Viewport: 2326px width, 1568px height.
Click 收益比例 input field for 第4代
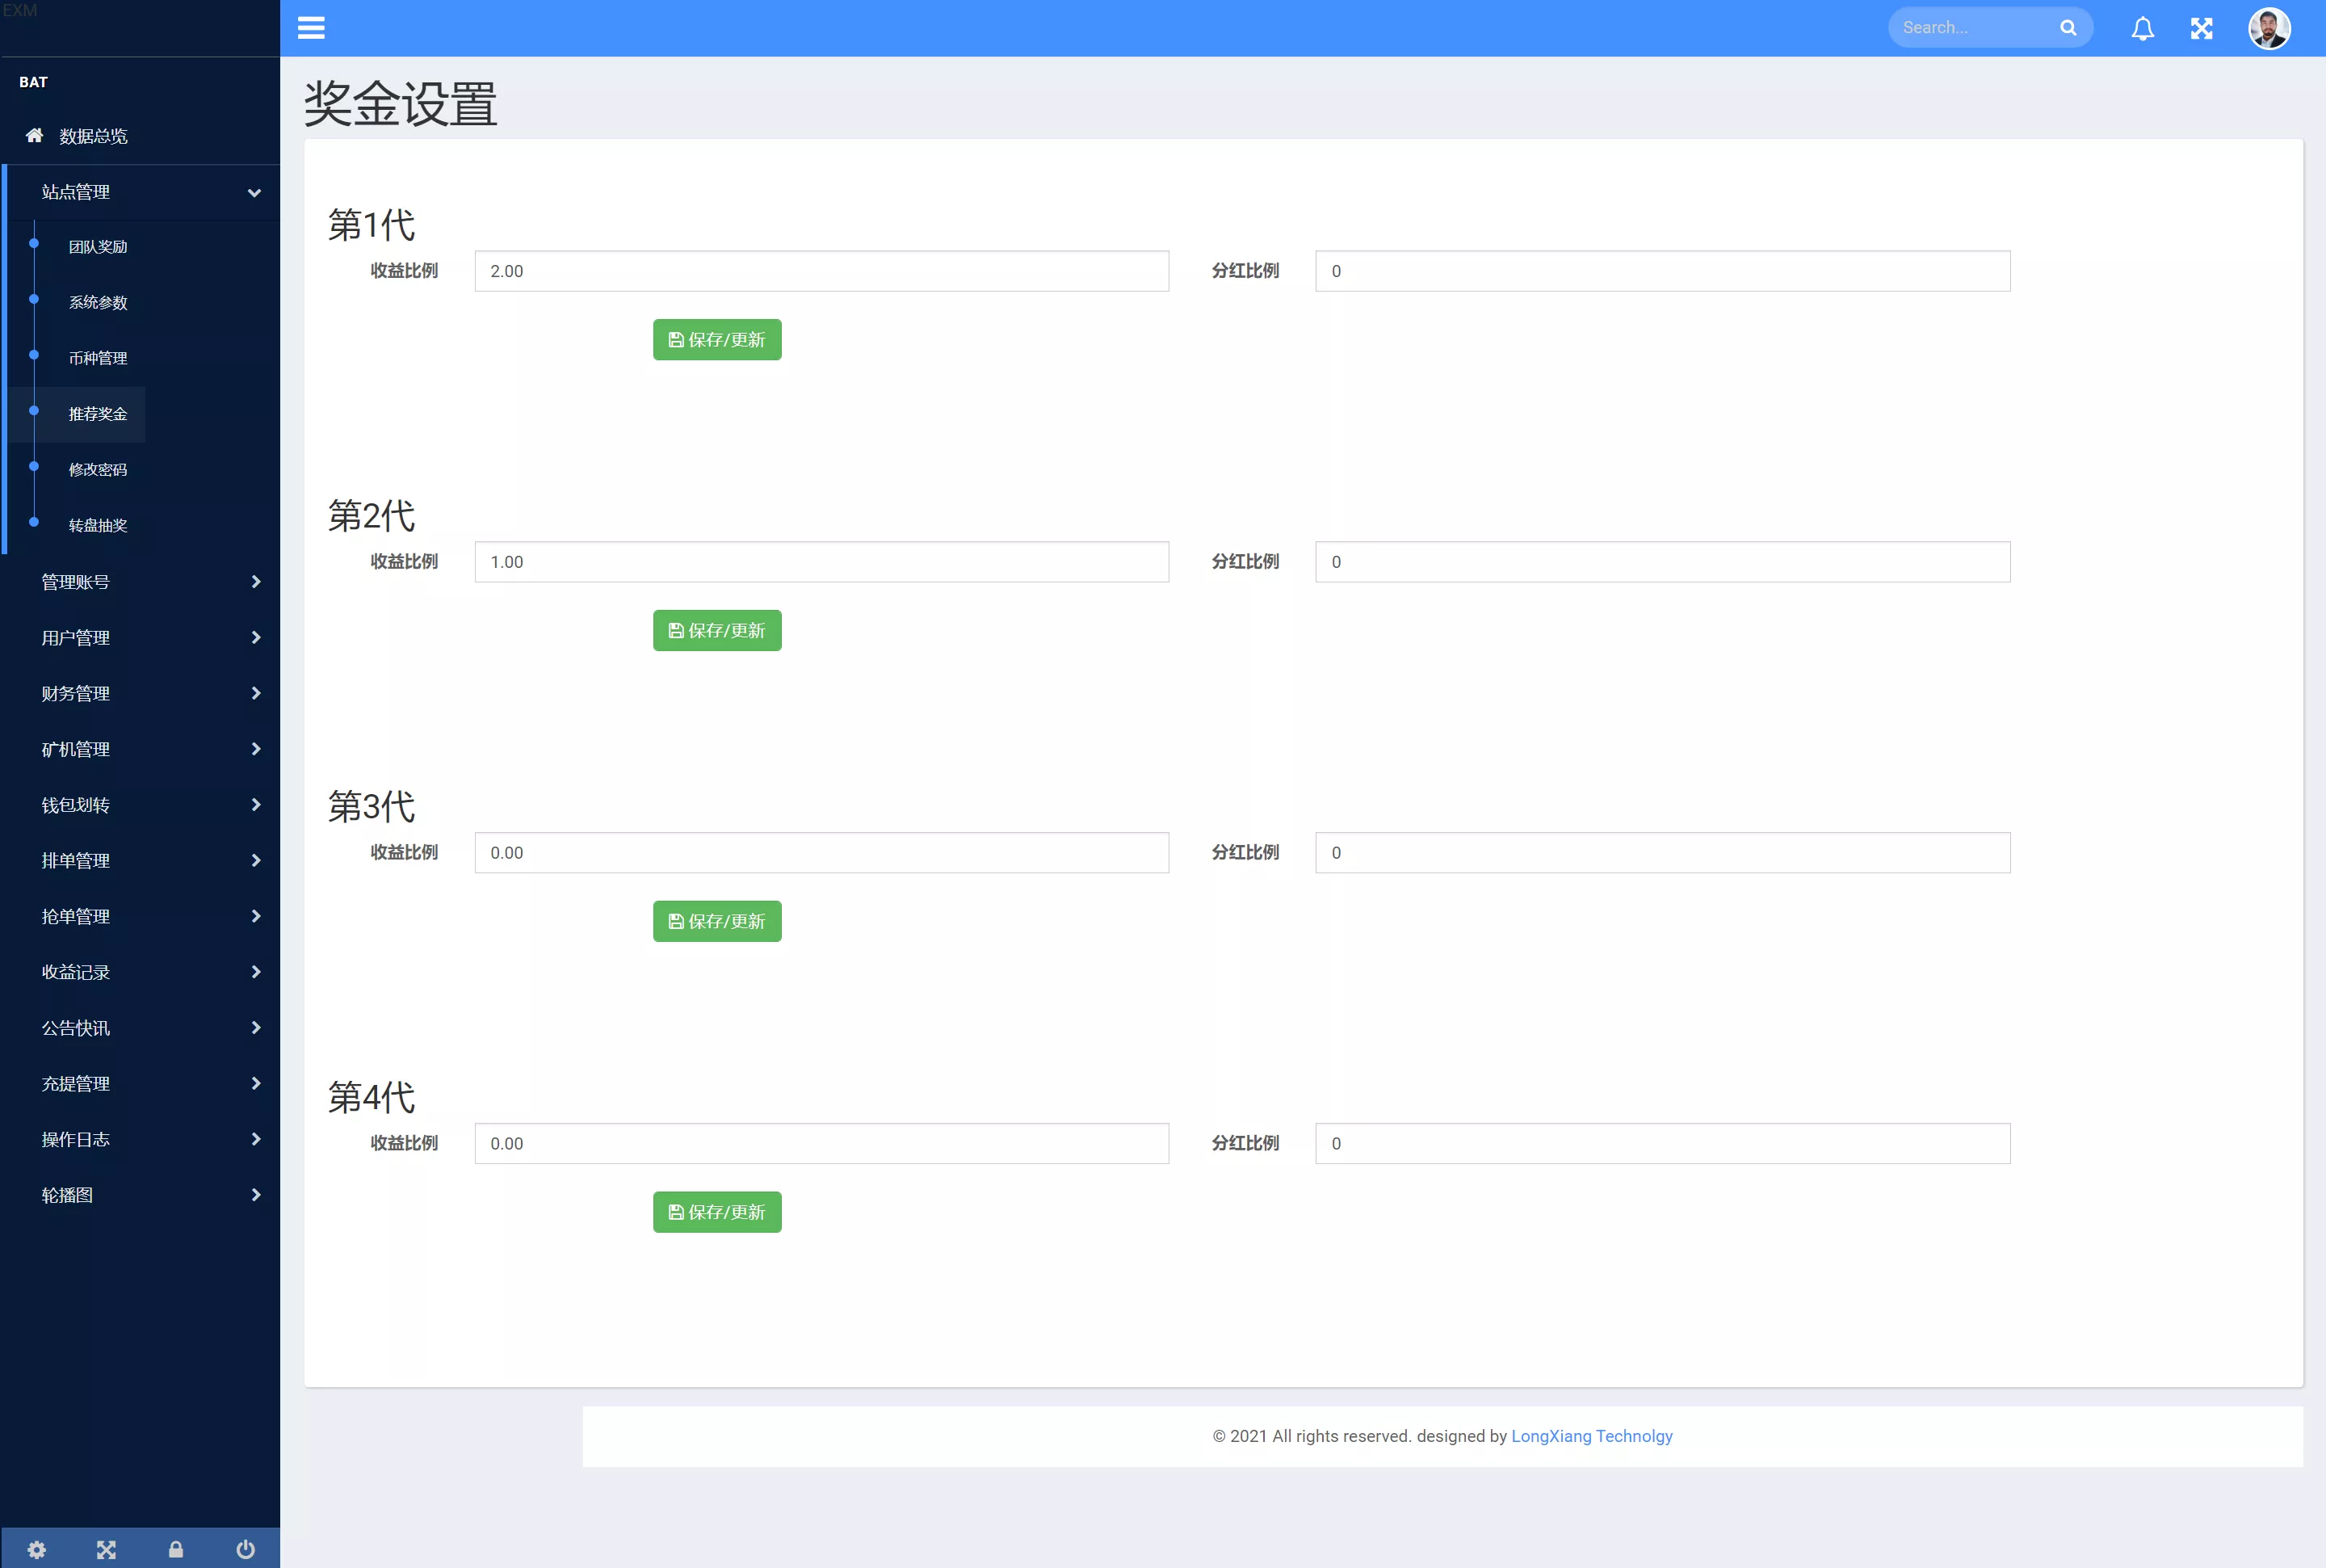(x=822, y=1143)
